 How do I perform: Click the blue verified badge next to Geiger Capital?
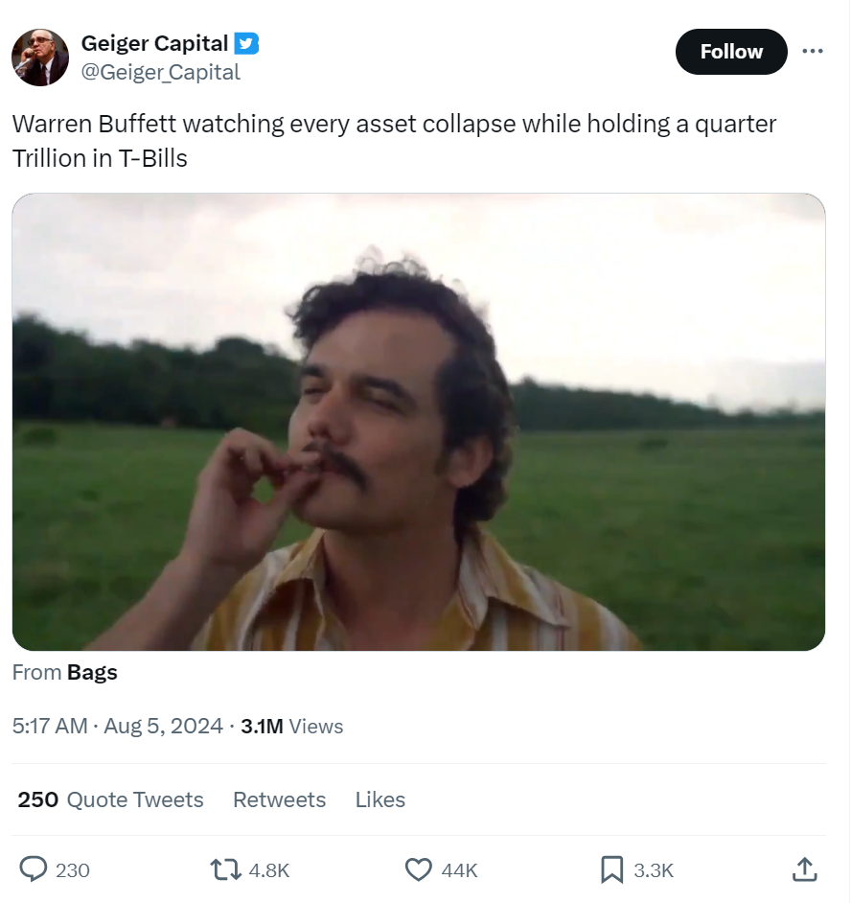tap(248, 42)
